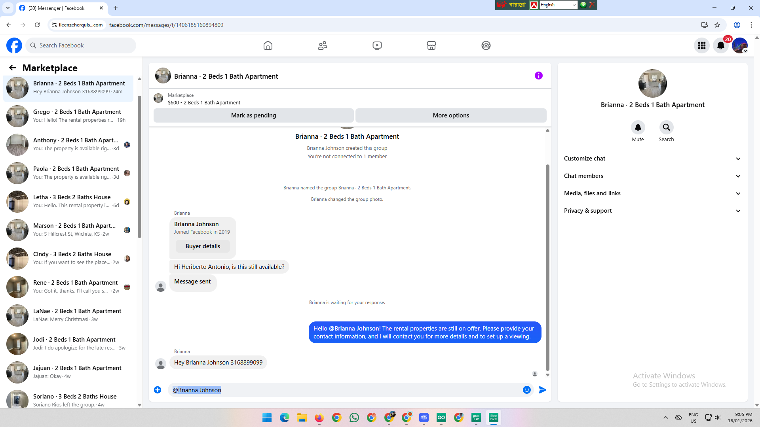The height and width of the screenshot is (427, 760).
Task: Click the message text input field
Action: 344,390
